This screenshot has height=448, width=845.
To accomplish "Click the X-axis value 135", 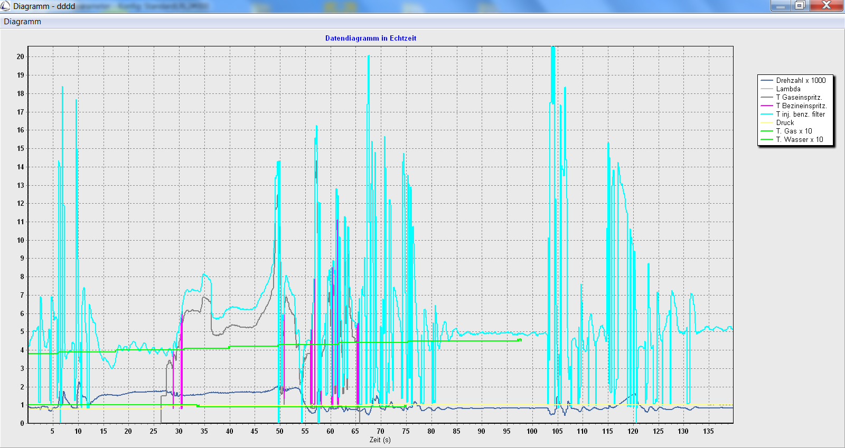I will [x=708, y=431].
